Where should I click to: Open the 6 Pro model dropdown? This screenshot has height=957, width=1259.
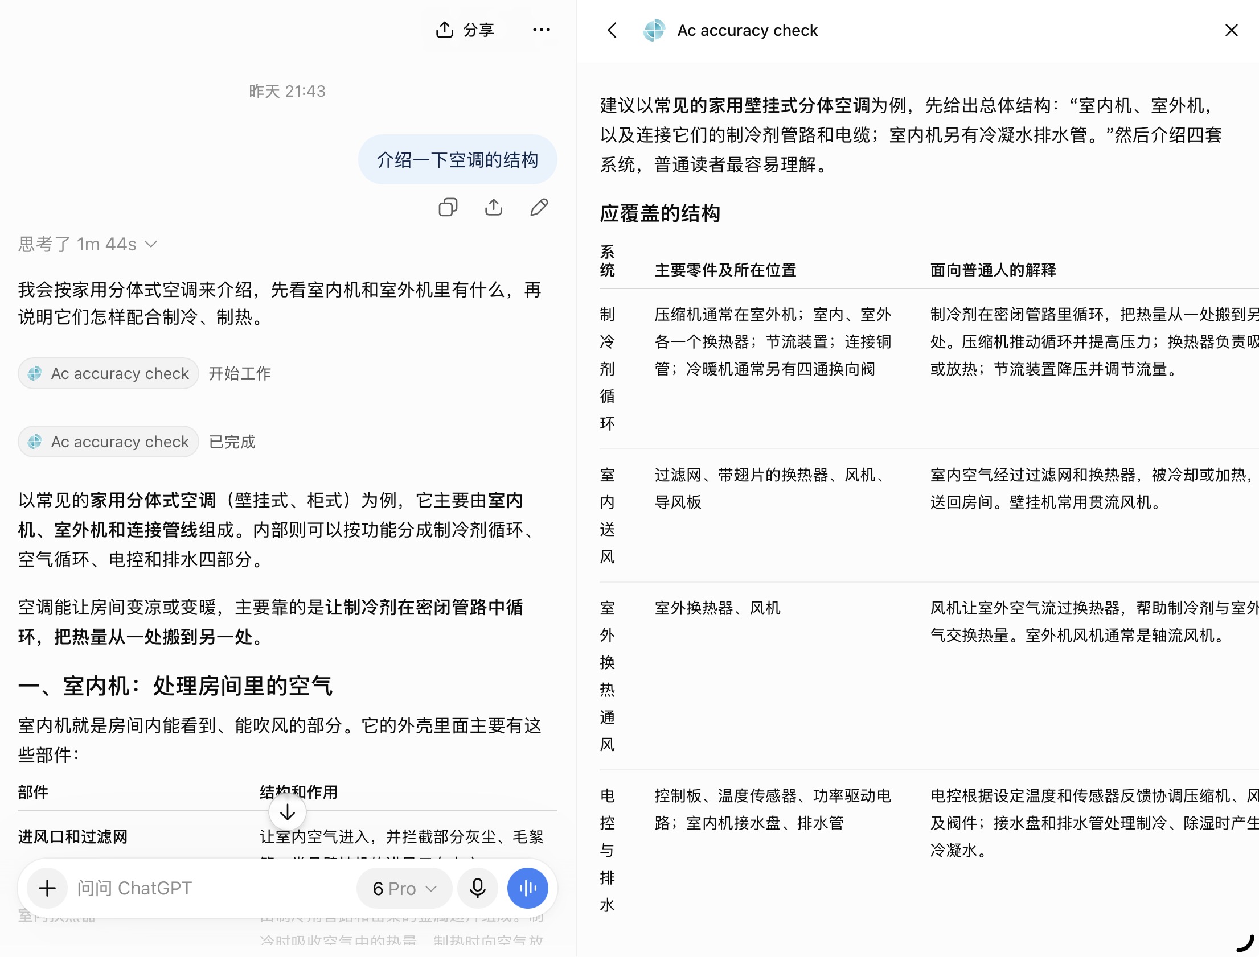(404, 889)
